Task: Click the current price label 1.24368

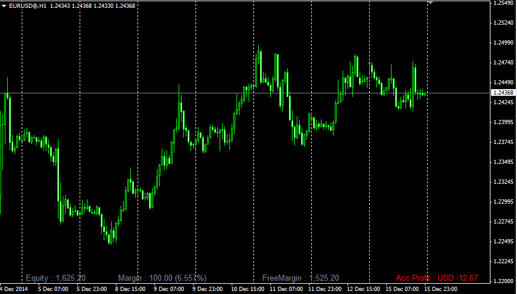Action: point(503,93)
